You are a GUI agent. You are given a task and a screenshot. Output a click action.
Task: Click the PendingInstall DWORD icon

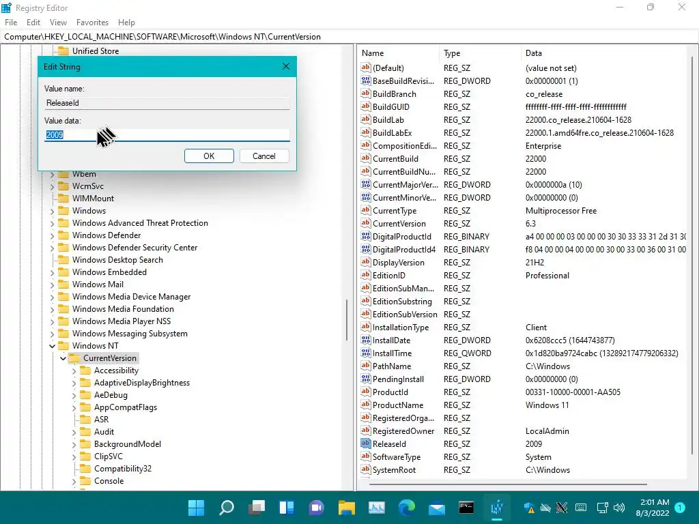tap(366, 379)
